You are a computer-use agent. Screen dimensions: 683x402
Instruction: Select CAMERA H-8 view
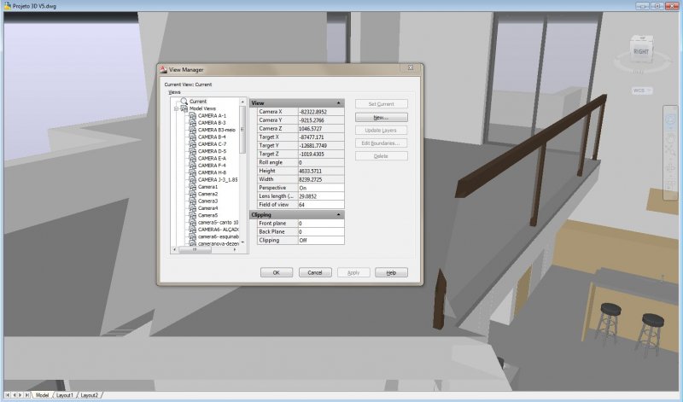click(x=212, y=172)
